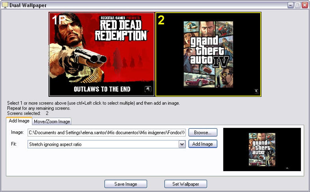The height and width of the screenshot is (192, 310).
Task: Click the Save Image button
Action: point(126,184)
